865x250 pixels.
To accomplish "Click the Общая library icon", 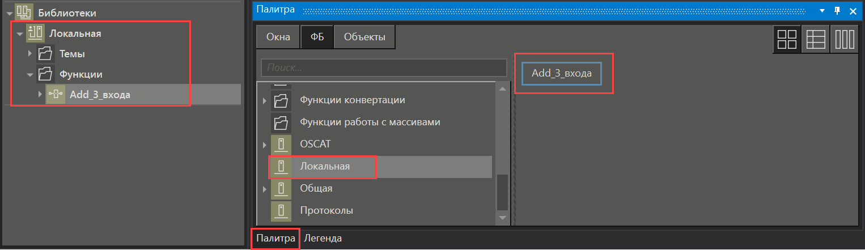I will (x=281, y=188).
